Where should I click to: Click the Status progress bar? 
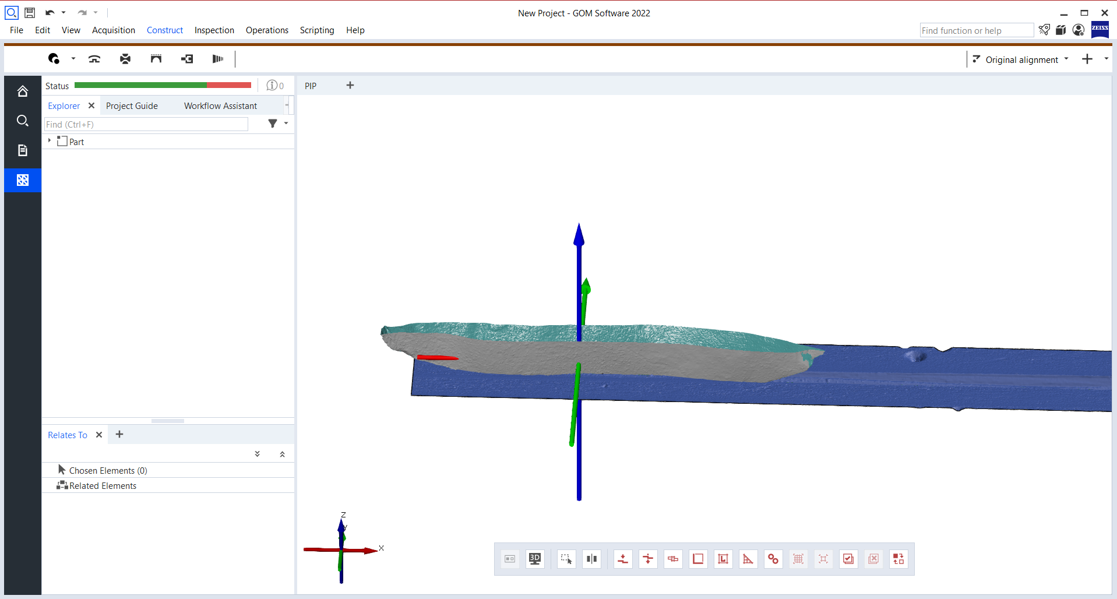pos(163,85)
